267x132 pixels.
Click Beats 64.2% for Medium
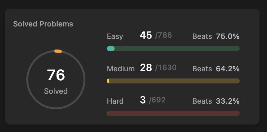click(216, 69)
